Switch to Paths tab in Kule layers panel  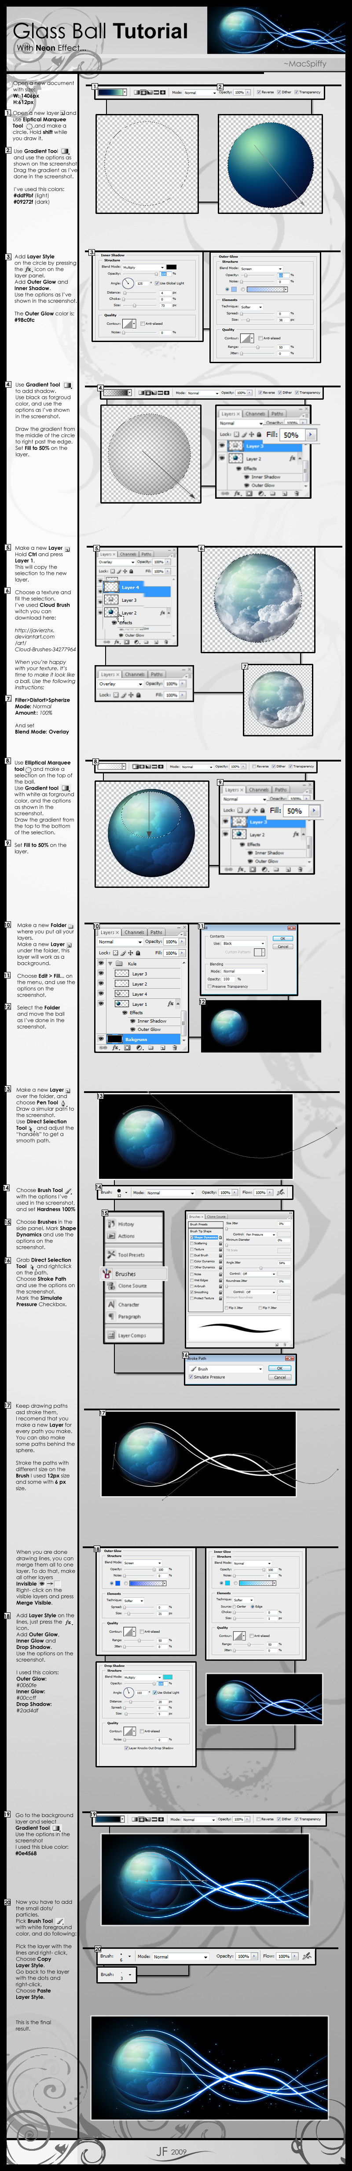pyautogui.click(x=157, y=932)
